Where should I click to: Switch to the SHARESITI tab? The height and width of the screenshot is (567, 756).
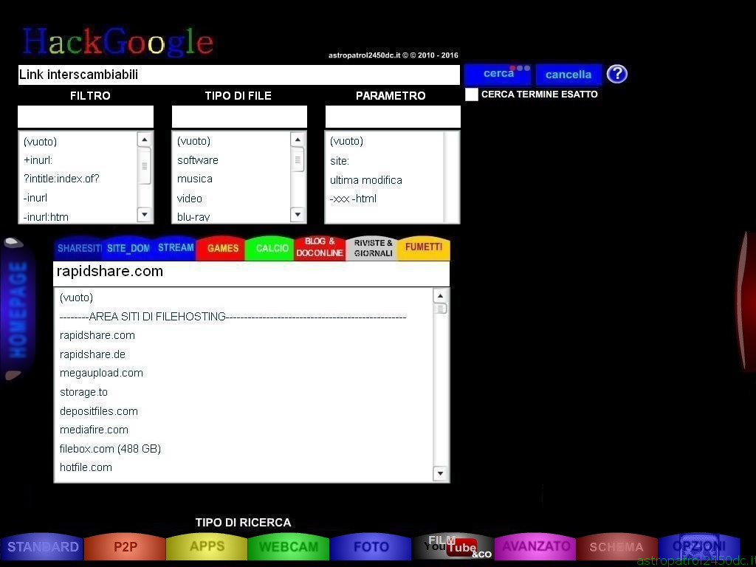79,248
